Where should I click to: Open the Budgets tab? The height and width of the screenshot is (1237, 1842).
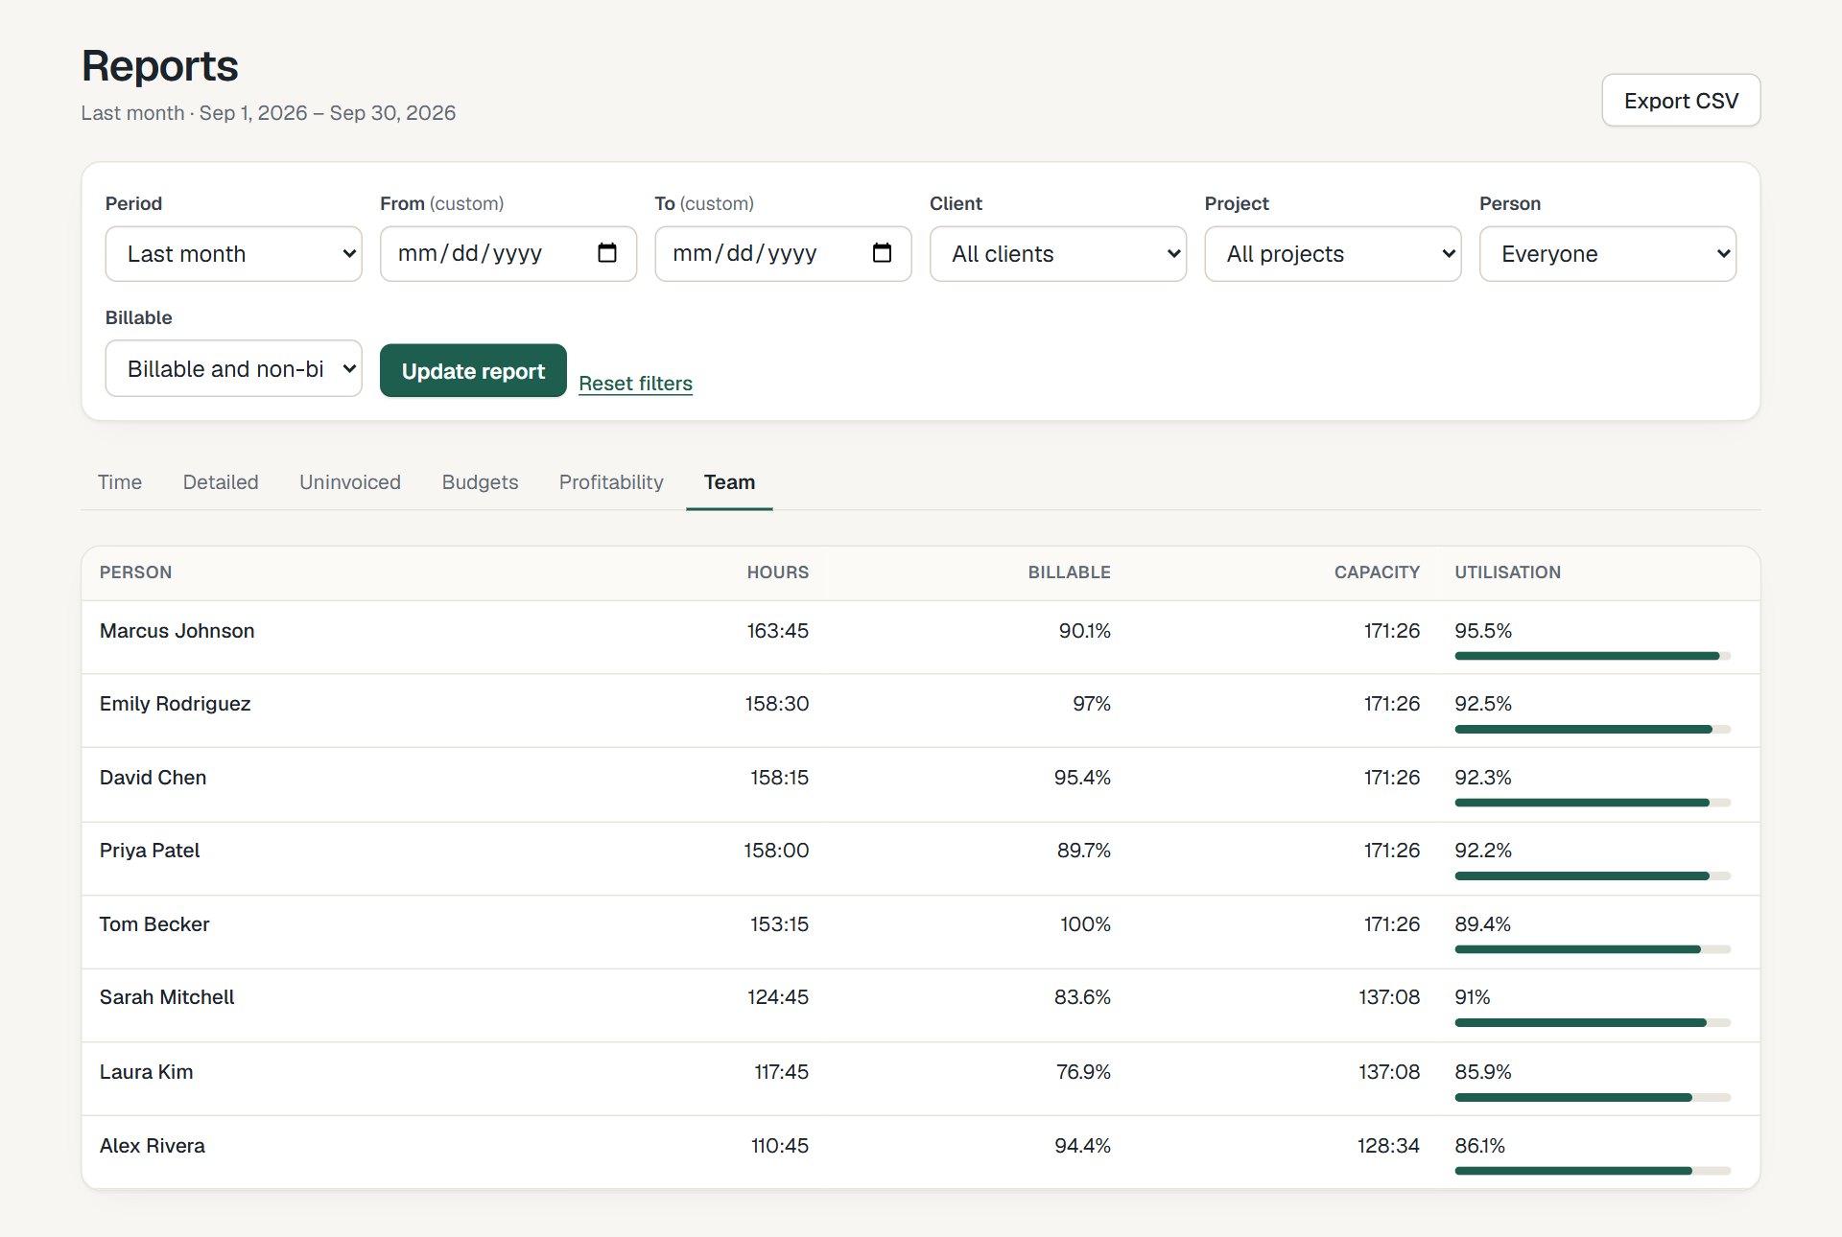[x=480, y=482]
